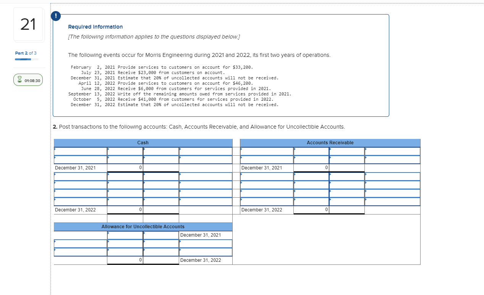This screenshot has width=484, height=295.
Task: Open top-row left dropdown in Accounts Receivable table
Action: 267,151
